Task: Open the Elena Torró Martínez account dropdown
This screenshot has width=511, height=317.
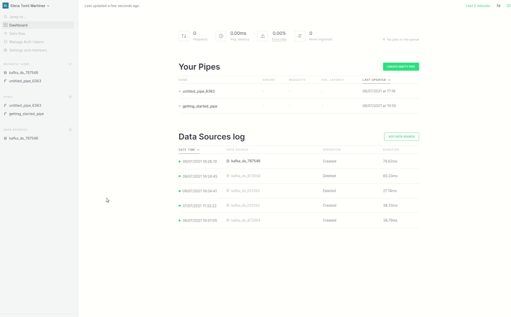Action: pyautogui.click(x=30, y=6)
